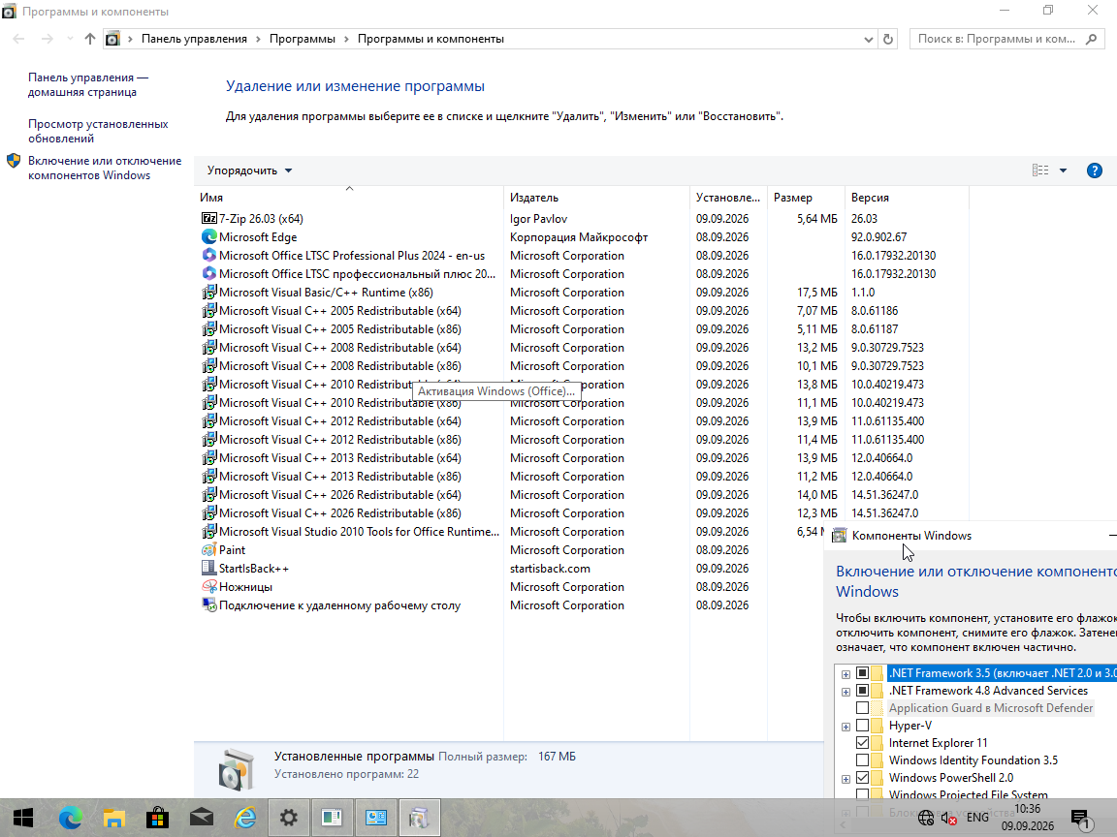Go to Панель управления breadcrumb
Screen dimensions: 1117x837
pos(194,39)
